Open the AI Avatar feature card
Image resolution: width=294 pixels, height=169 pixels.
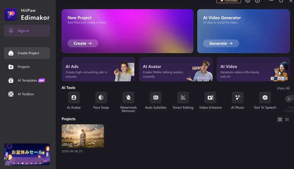click(x=176, y=69)
